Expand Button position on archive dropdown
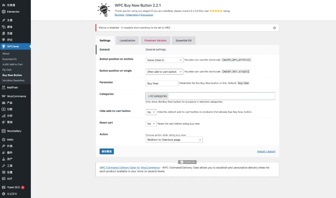 pyautogui.click(x=164, y=60)
